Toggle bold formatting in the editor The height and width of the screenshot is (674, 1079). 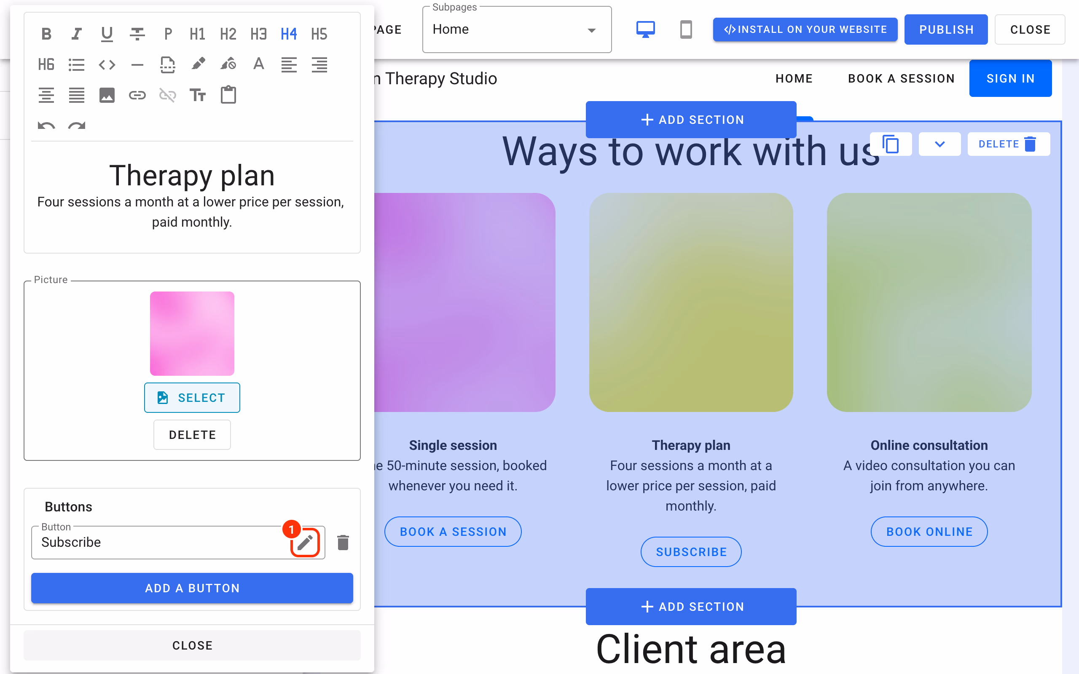coord(46,34)
